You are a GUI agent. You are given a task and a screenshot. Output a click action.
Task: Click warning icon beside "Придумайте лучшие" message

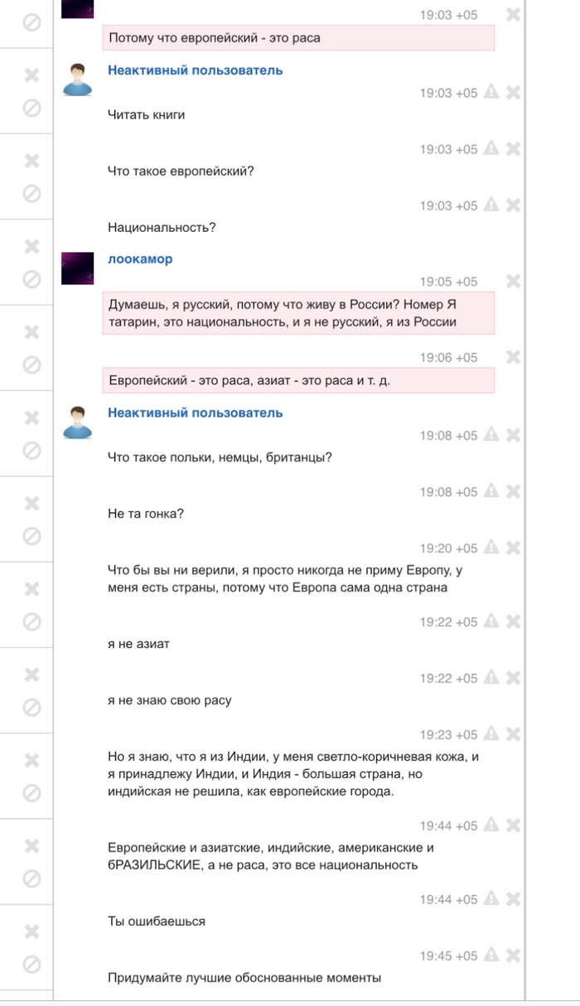click(491, 956)
